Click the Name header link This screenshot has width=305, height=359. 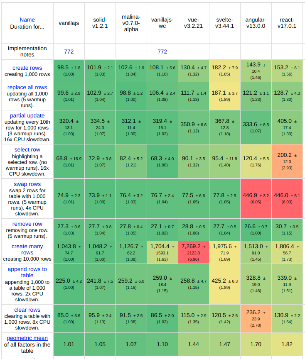click(x=27, y=20)
